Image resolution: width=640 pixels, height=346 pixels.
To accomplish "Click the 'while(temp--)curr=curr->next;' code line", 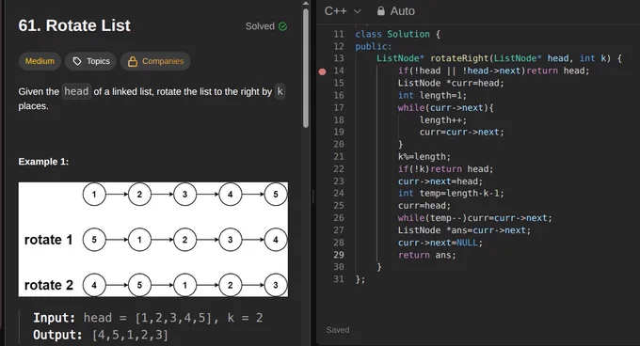I will click(475, 218).
